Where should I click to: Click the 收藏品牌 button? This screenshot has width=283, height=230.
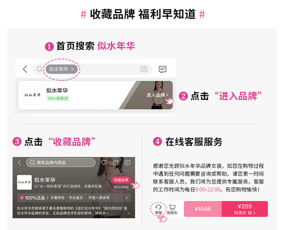pyautogui.click(x=121, y=180)
